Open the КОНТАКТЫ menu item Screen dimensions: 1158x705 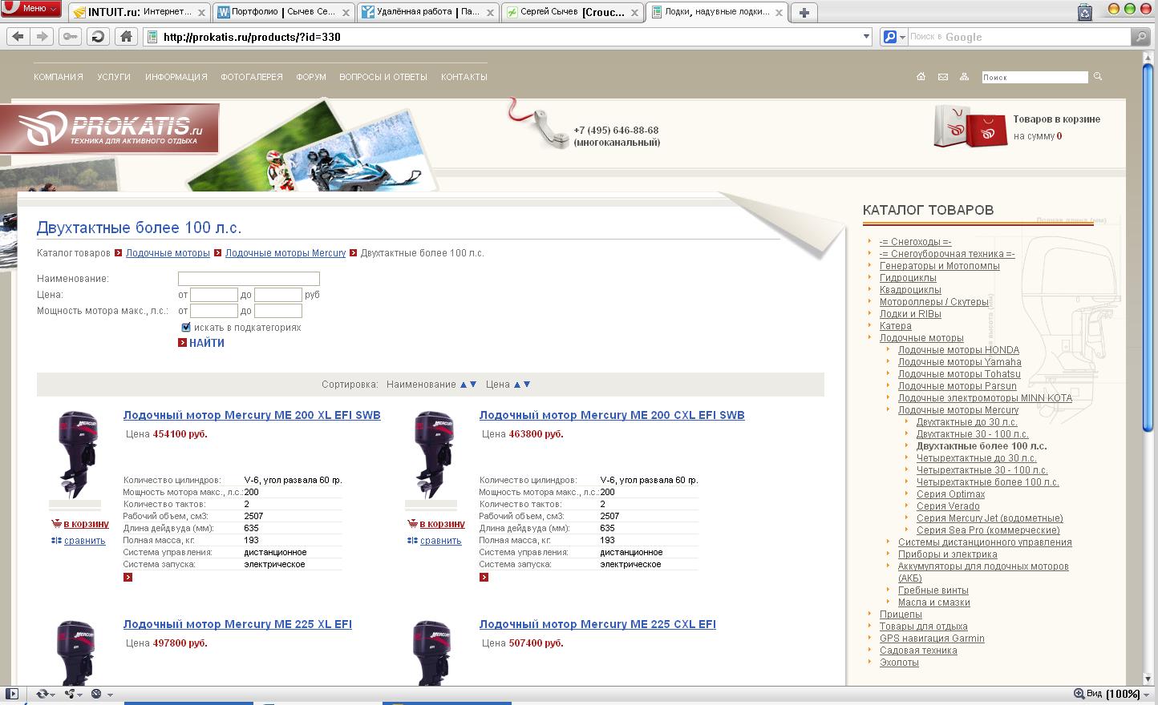[x=464, y=77]
